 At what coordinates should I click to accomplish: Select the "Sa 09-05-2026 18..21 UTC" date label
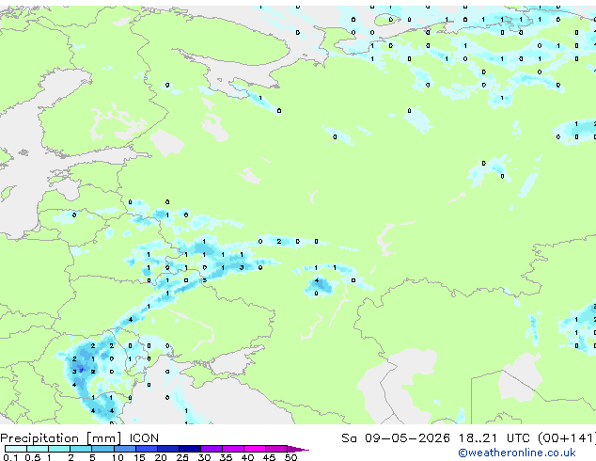point(435,438)
